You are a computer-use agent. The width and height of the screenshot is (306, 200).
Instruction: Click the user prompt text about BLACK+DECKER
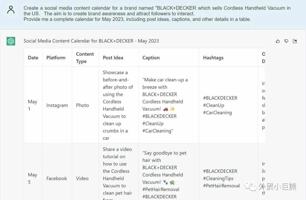click(x=157, y=14)
